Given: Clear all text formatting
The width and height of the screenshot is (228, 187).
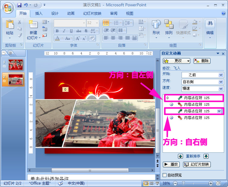Looking at the screenshot, I should tap(92, 38).
